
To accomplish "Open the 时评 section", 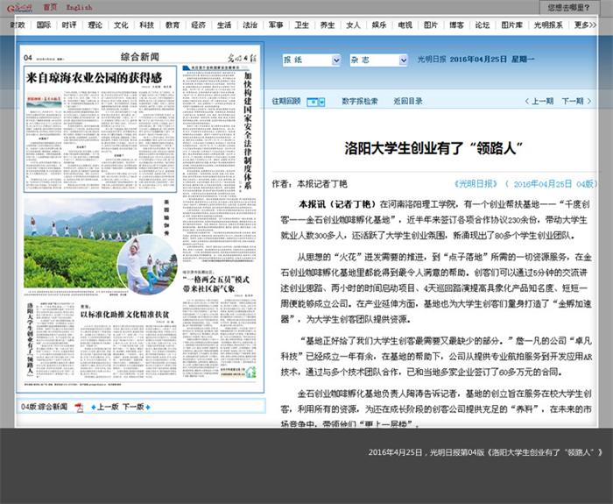I will [x=69, y=25].
